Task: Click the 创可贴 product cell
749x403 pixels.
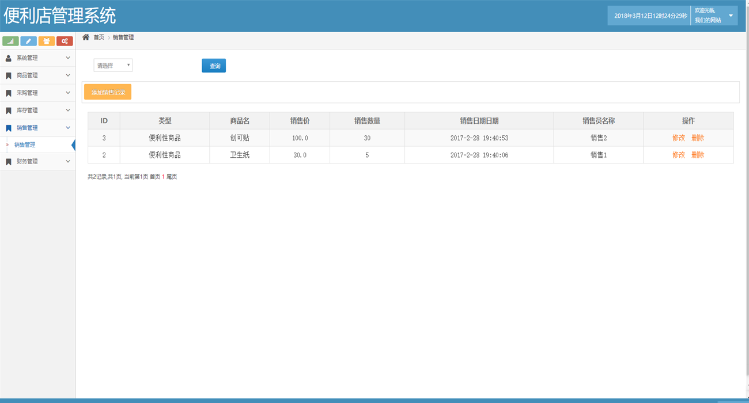Action: [240, 138]
